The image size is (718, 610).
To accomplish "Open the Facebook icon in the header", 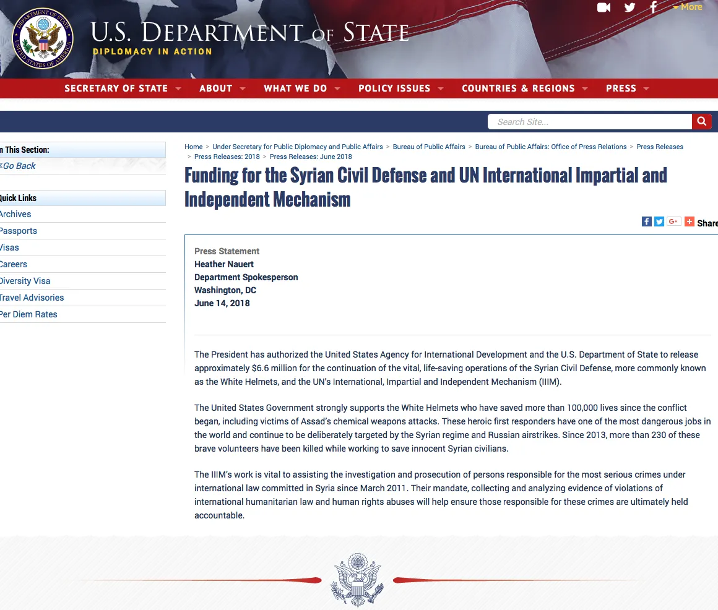I will 654,7.
